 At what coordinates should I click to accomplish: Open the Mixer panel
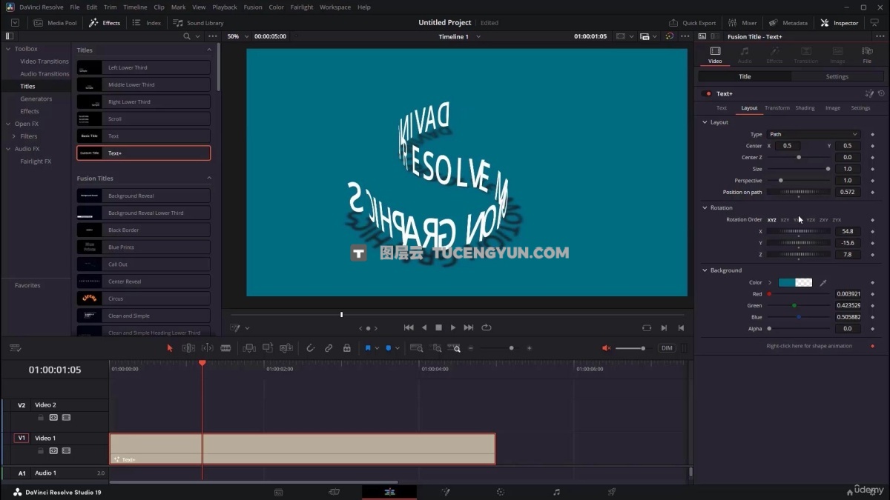[x=742, y=23]
